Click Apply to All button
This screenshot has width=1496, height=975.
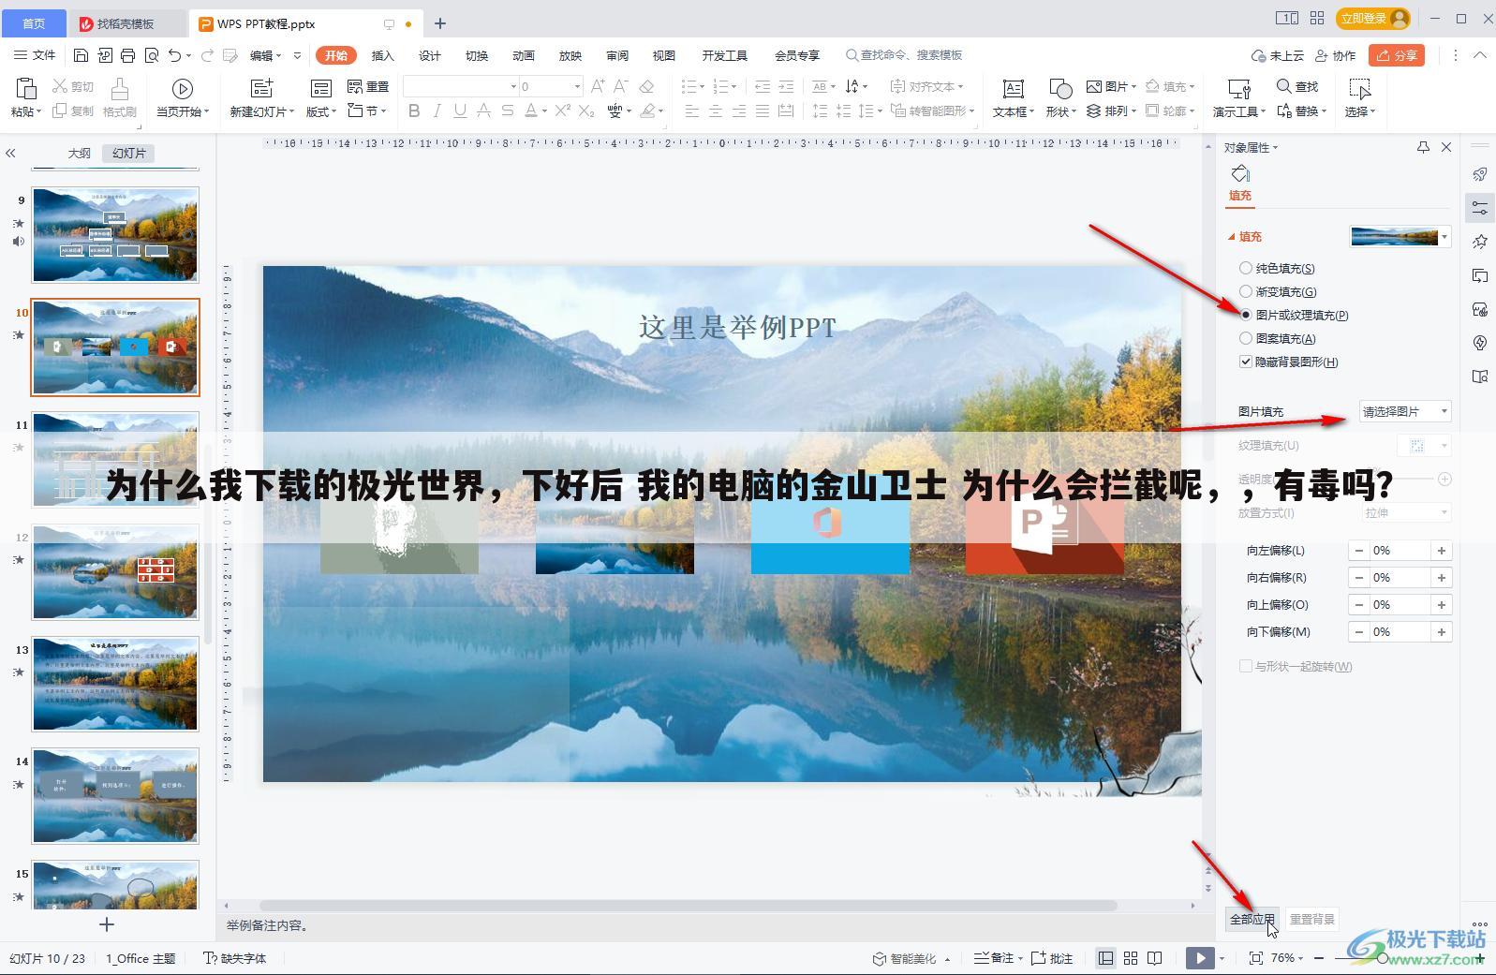pos(1252,920)
